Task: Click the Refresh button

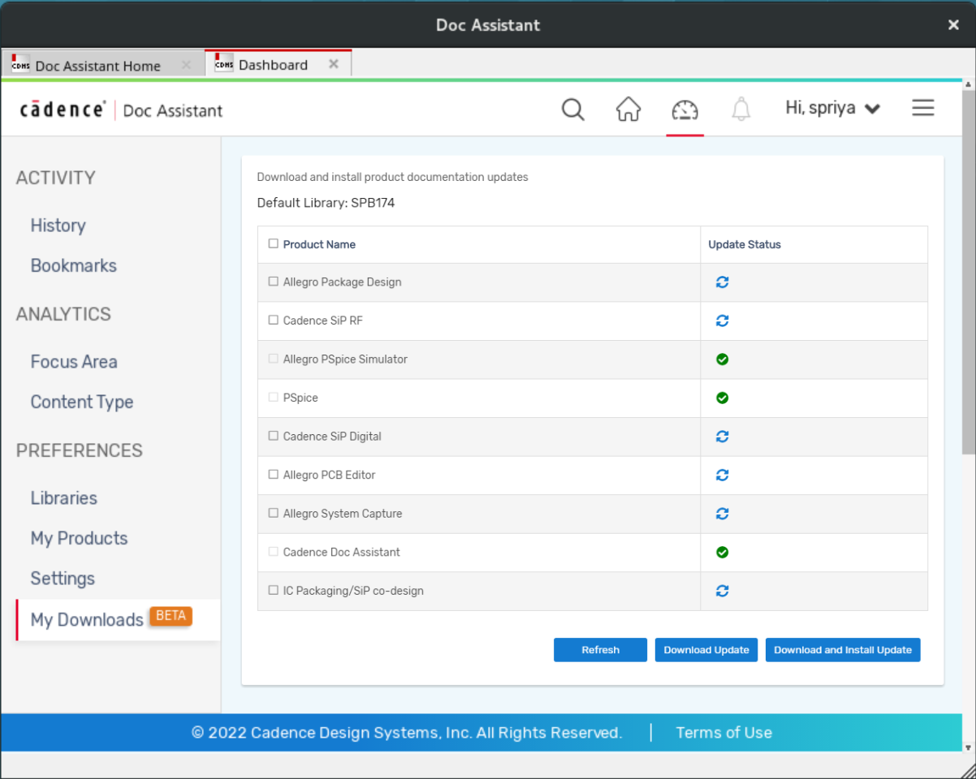Action: (x=600, y=650)
